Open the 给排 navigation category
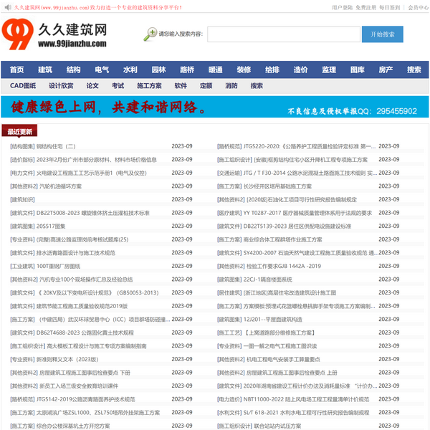This screenshot has height=430, width=430. pyautogui.click(x=272, y=70)
